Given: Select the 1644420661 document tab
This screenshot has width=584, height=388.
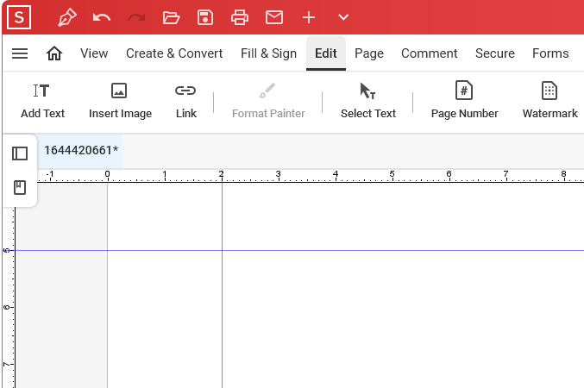Looking at the screenshot, I should (x=79, y=150).
